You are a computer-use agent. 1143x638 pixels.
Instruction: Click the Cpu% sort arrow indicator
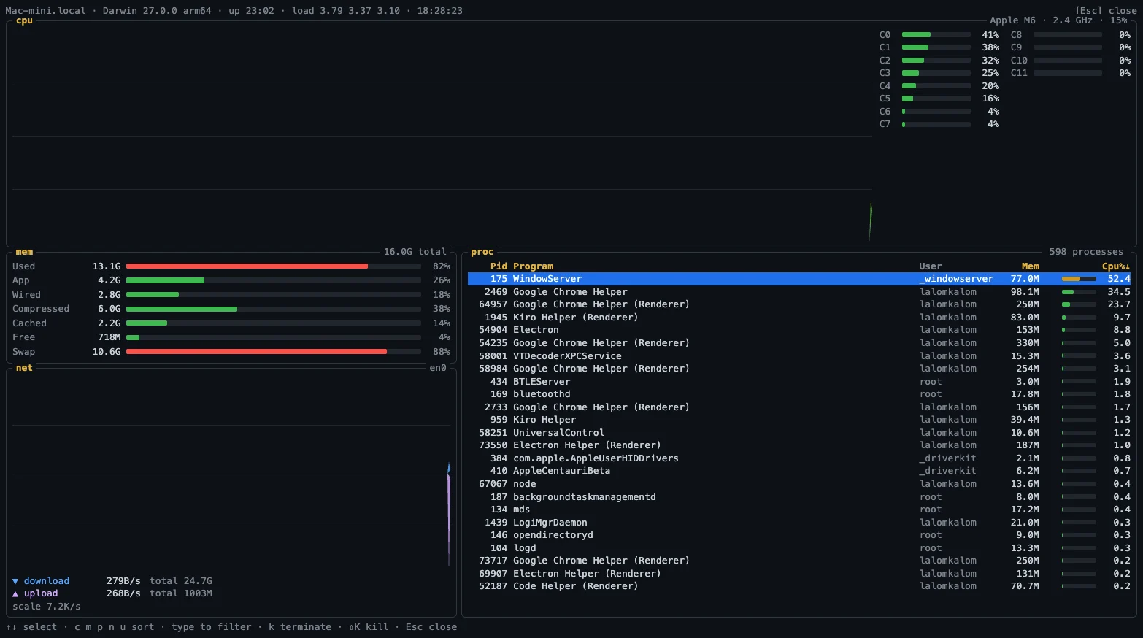(1127, 266)
